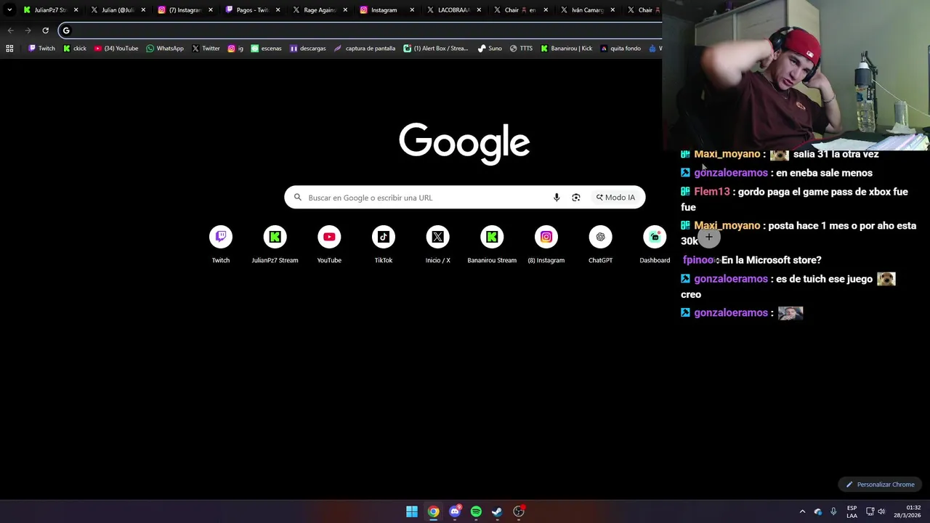Screen dimensions: 930x523
Task: Open the captura de pantalla bookmark
Action: tap(365, 49)
